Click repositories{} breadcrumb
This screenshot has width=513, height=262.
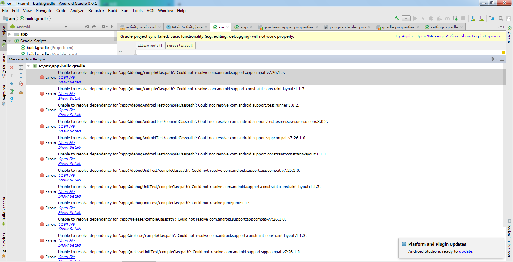181,45
